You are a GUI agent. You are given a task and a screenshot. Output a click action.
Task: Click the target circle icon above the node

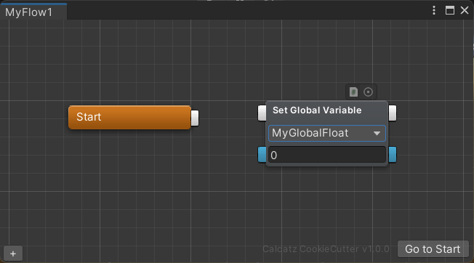click(368, 92)
